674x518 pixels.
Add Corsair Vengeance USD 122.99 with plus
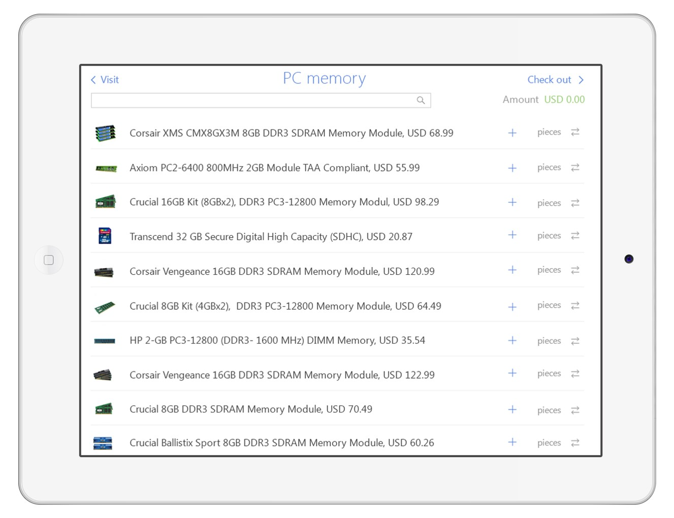(512, 373)
